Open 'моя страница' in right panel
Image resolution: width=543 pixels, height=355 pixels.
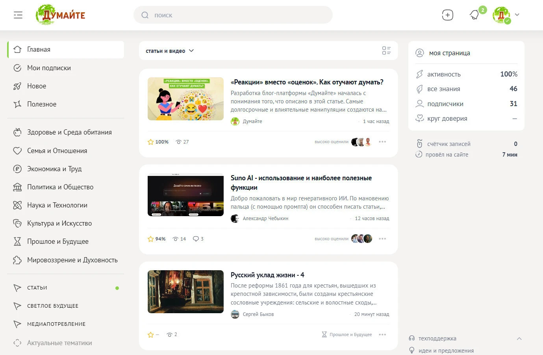coord(449,53)
